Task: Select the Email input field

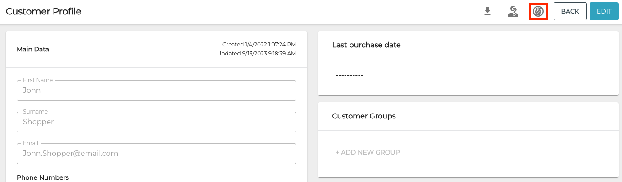Action: coord(156,154)
